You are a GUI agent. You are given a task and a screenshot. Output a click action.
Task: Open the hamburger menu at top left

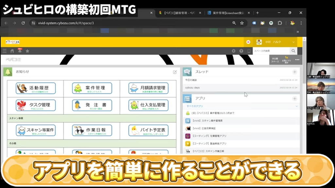point(4,51)
